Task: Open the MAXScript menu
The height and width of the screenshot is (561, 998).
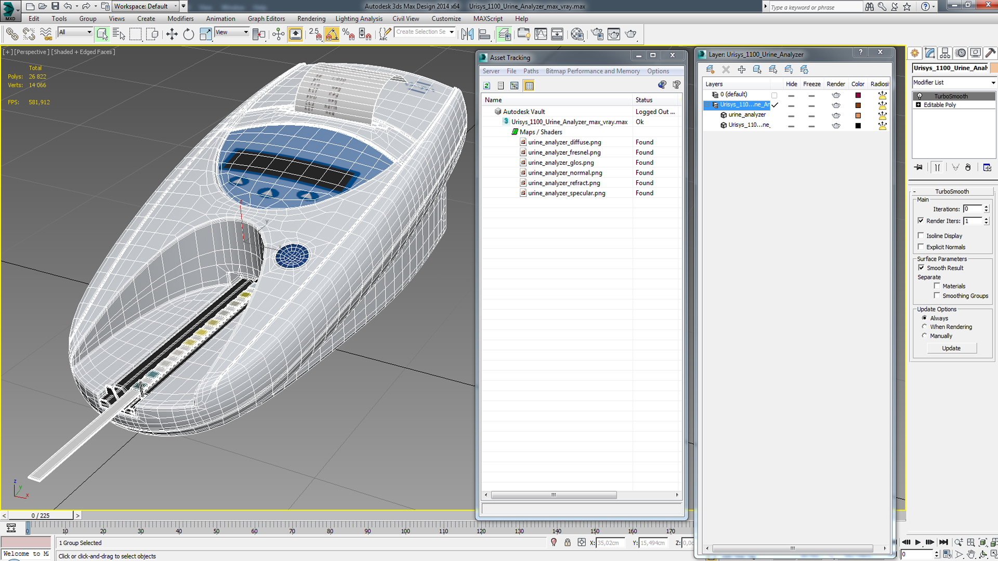Action: click(488, 19)
